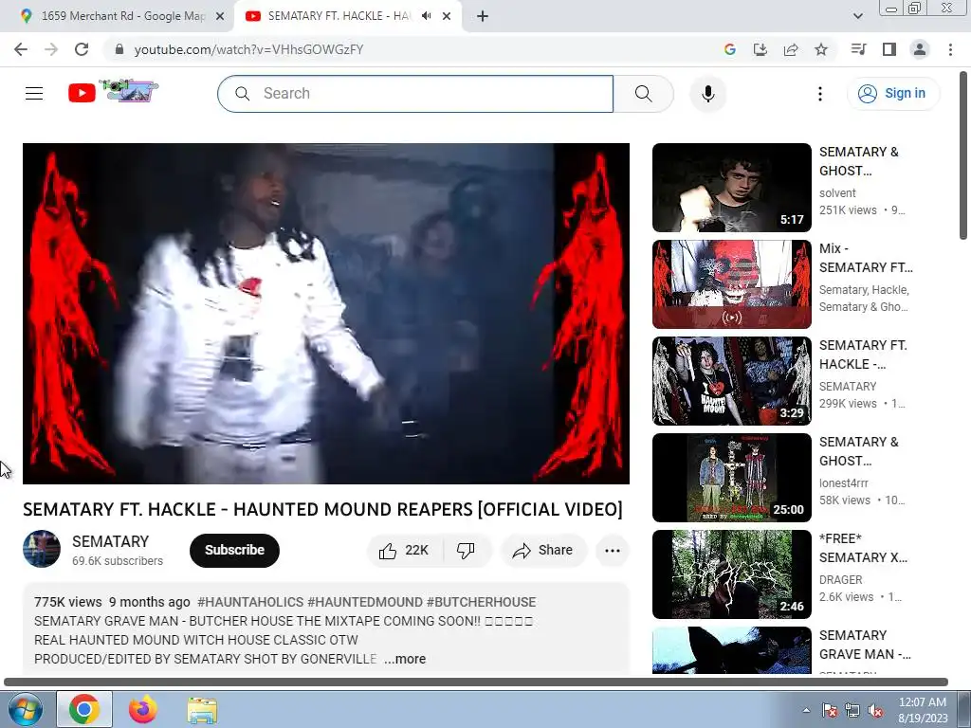971x728 pixels.
Task: View site info via padlock icon
Action: 119,49
